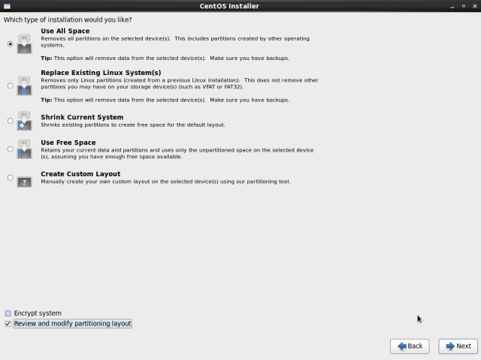The width and height of the screenshot is (481, 360).
Task: Uncheck Review and modify partitioning layout
Action: [8, 324]
